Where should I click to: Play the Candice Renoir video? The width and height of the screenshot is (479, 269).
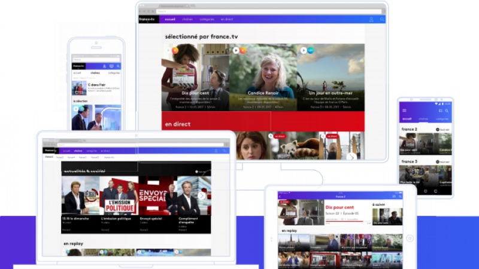coord(236,51)
